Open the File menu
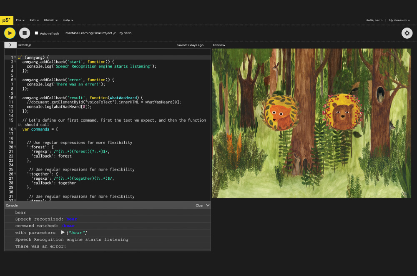417x276 pixels. coord(20,20)
